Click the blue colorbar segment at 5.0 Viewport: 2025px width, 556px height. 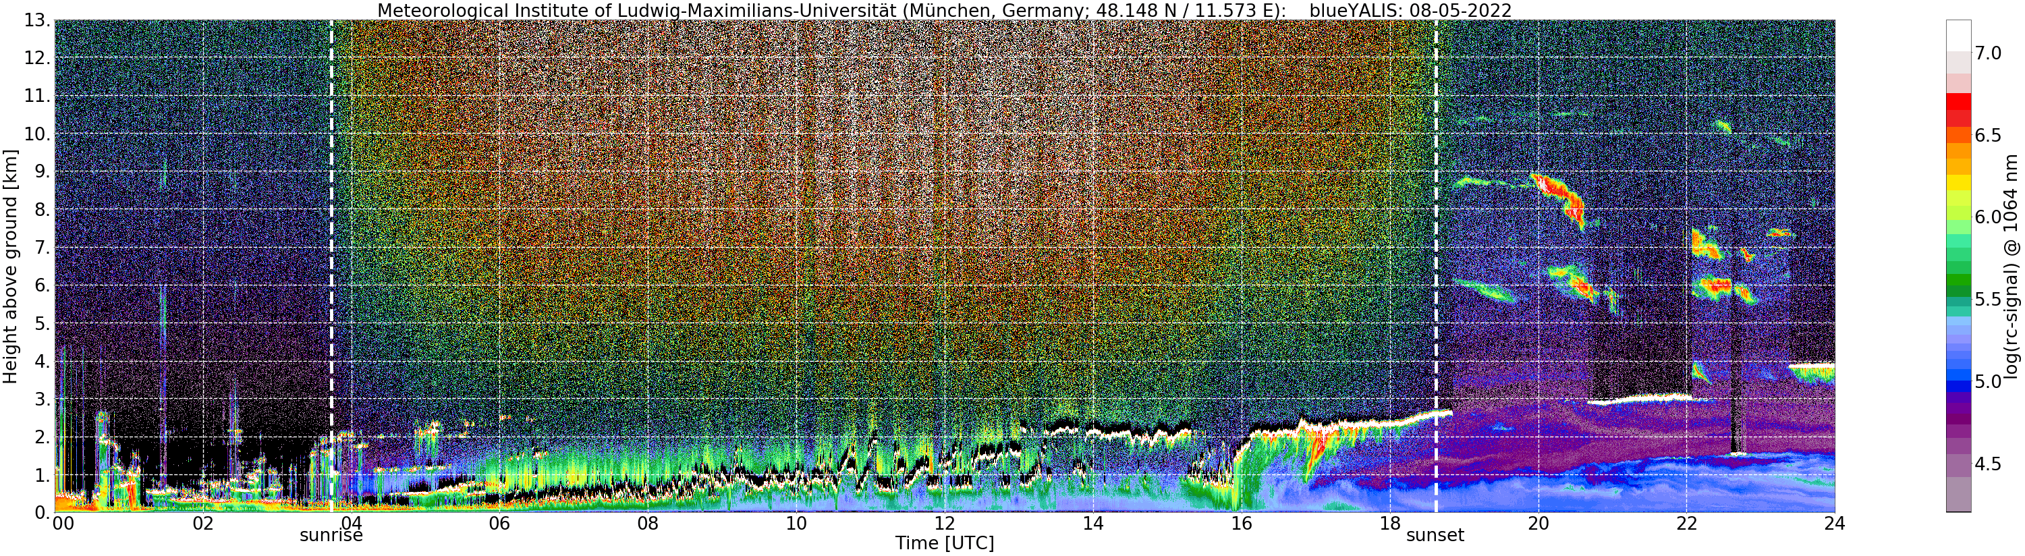1958,385
